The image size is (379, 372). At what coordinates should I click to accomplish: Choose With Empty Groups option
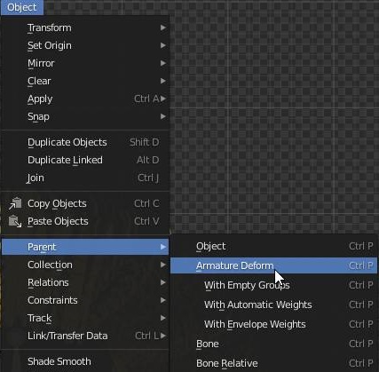273,285
